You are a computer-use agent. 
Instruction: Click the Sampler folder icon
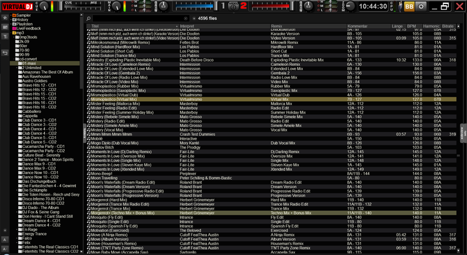click(x=14, y=15)
